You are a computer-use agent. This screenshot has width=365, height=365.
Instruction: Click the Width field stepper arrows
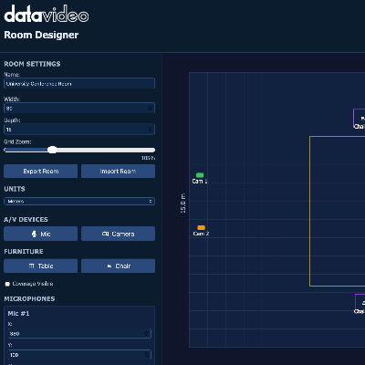[x=150, y=108]
